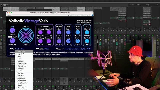Select Bright Hall from the mode list
This screenshot has height=90, width=160.
(x=24, y=54)
